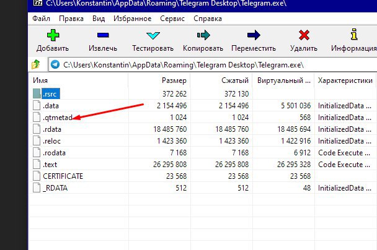377x250 pixels.
Task: Click size value 1 024 in Размер column
Action: click(x=178, y=118)
